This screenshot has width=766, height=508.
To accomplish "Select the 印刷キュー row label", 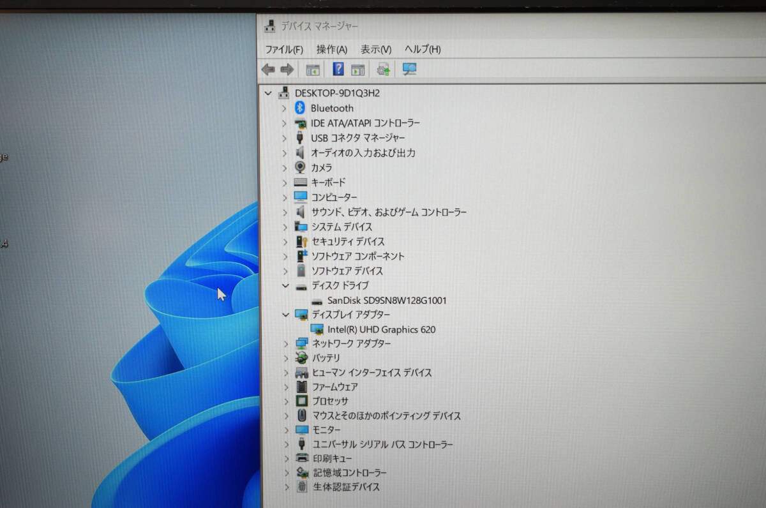I will pos(333,458).
